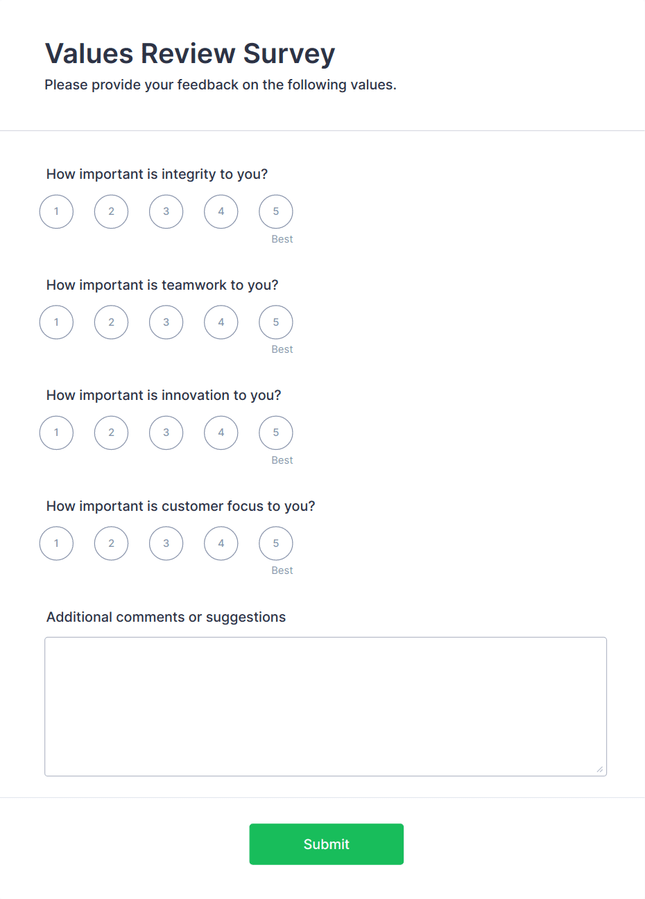The width and height of the screenshot is (645, 899).
Task: Rate integrity importance as 1
Action: (56, 211)
